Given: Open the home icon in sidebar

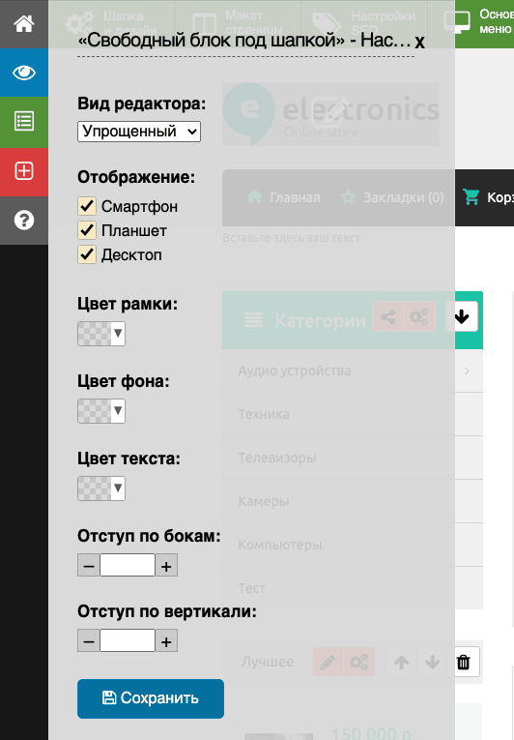Looking at the screenshot, I should click(23, 24).
